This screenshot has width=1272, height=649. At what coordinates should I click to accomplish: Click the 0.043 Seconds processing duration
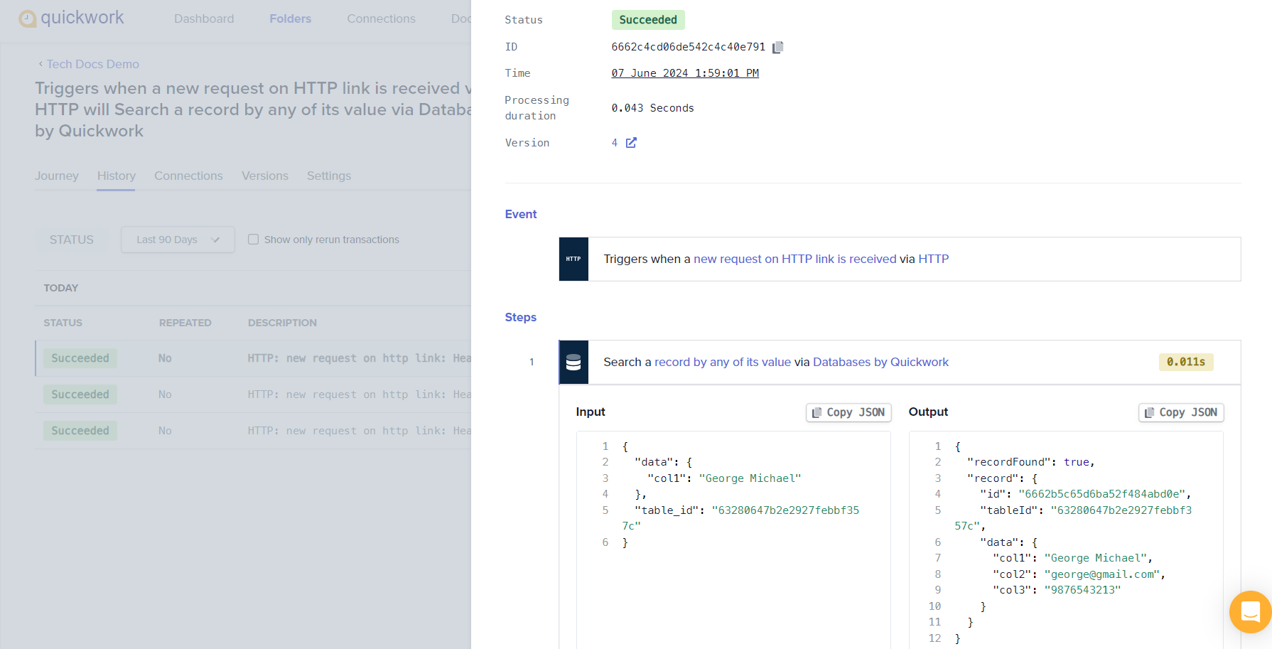click(652, 108)
